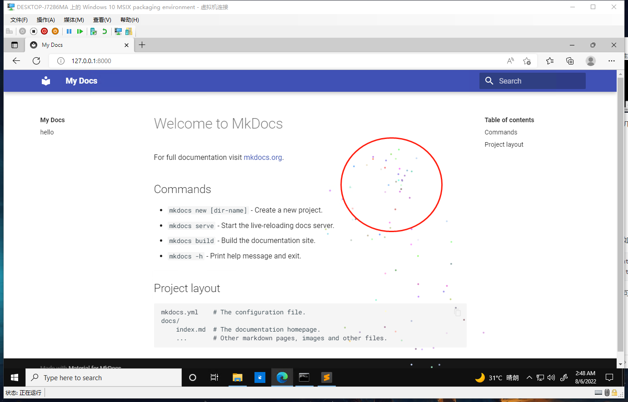Viewport: 628px width, 402px height.
Task: Pause the virtual machine
Action: point(69,31)
